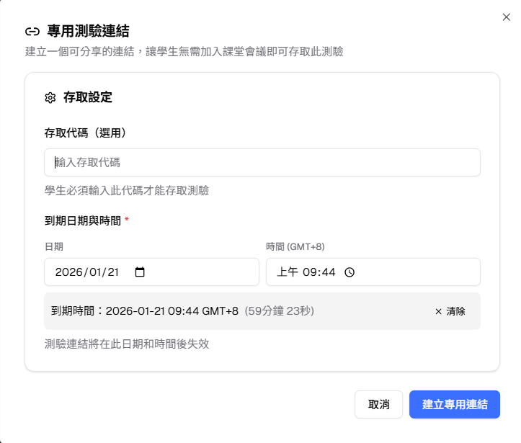521x443 pixels.
Task: Click 取消 to cancel
Action: pos(378,404)
